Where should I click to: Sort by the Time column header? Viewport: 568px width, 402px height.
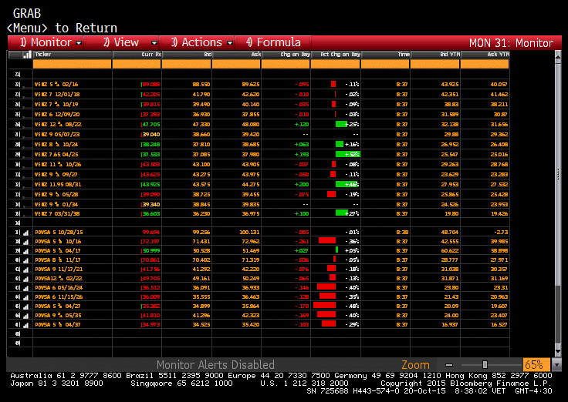[385, 55]
